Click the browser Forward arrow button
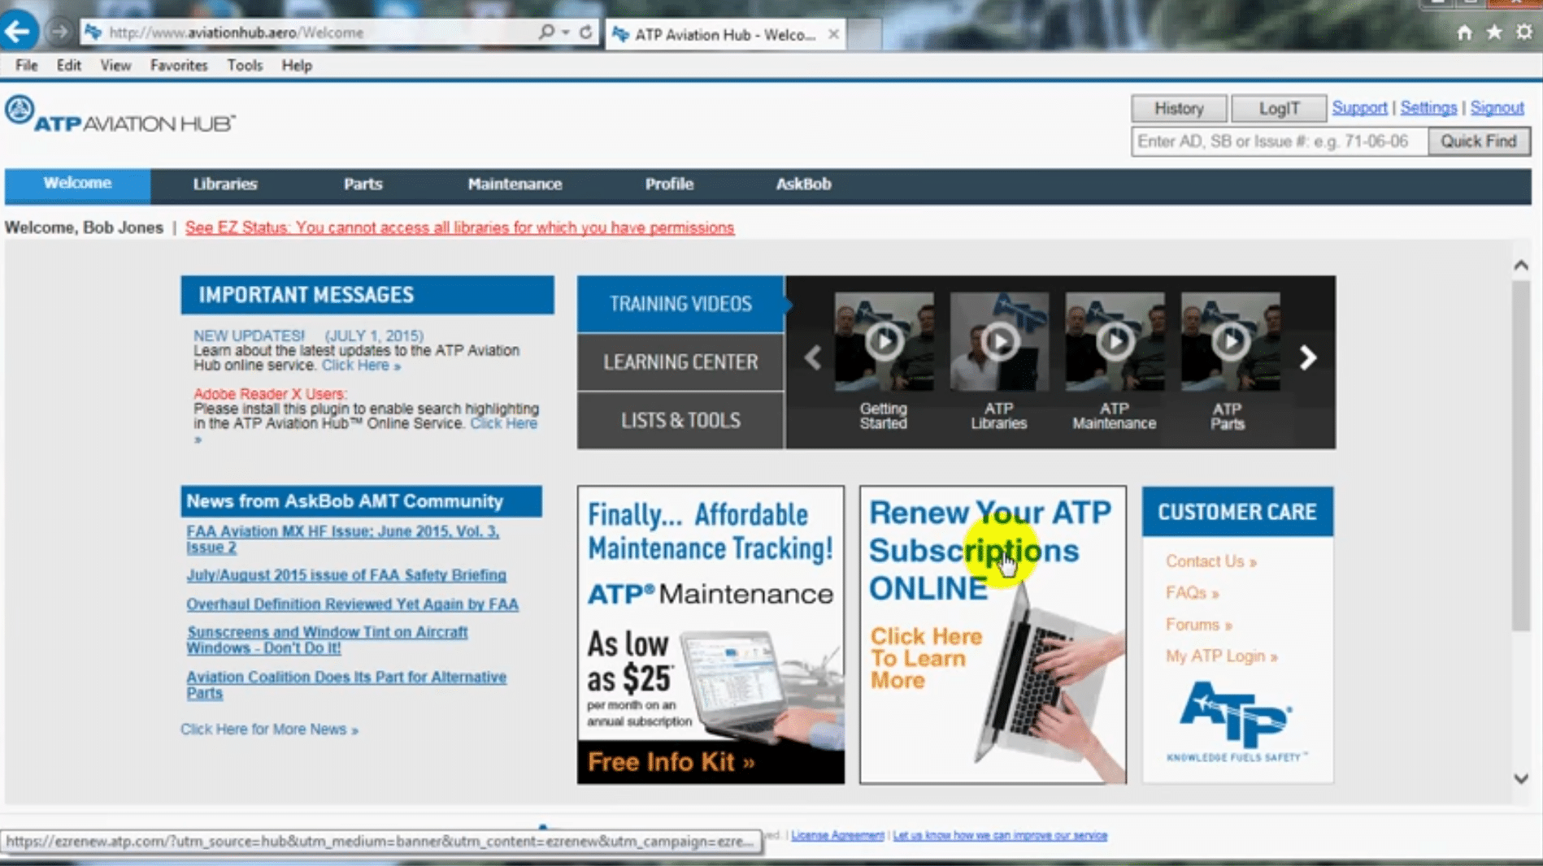This screenshot has width=1543, height=866. 59,32
